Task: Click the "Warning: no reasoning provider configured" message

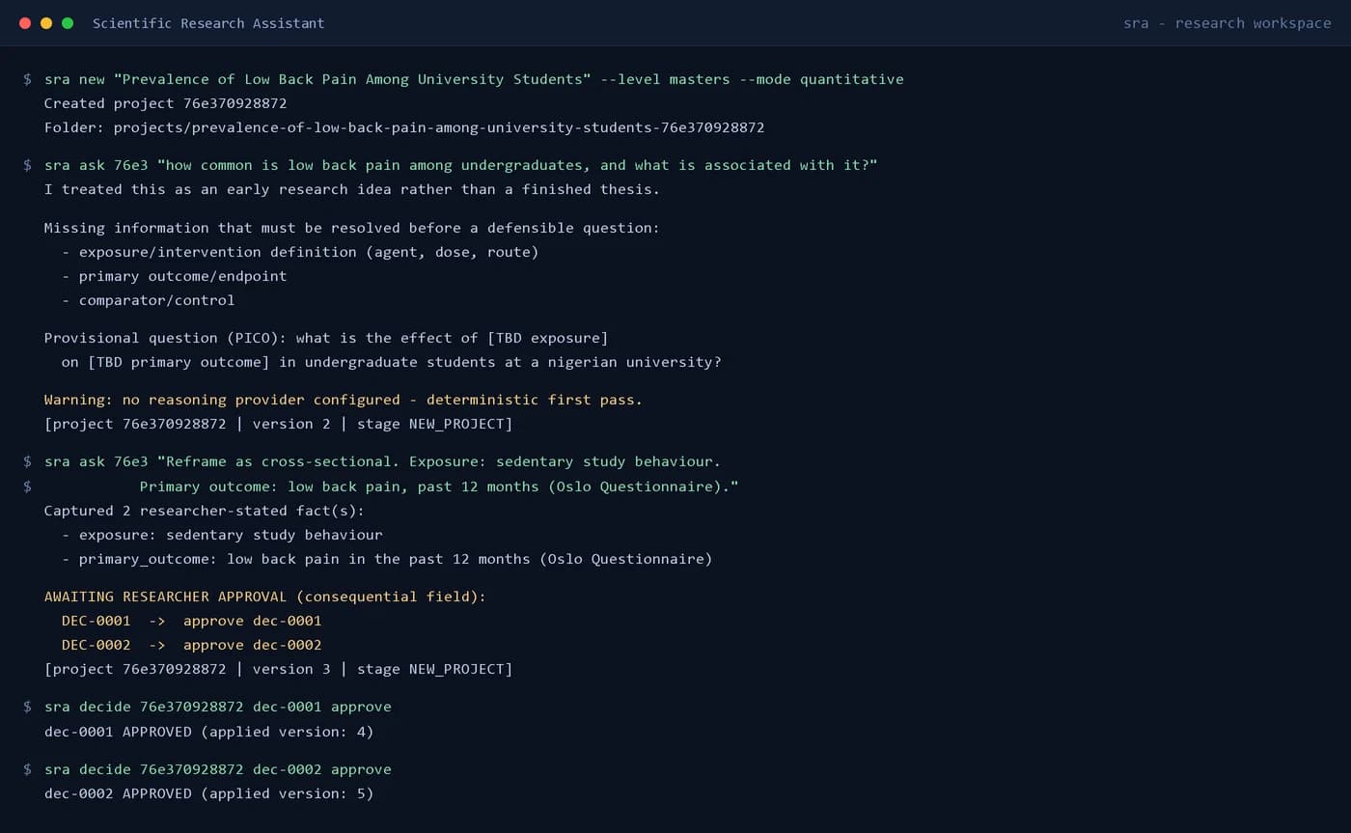Action: coord(344,400)
